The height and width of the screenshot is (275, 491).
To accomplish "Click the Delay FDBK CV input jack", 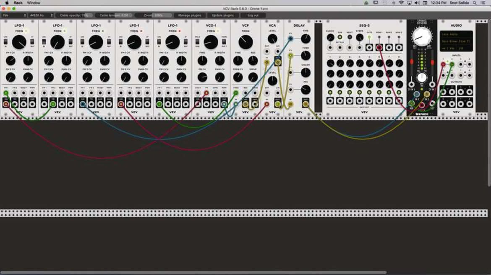I will (290, 56).
